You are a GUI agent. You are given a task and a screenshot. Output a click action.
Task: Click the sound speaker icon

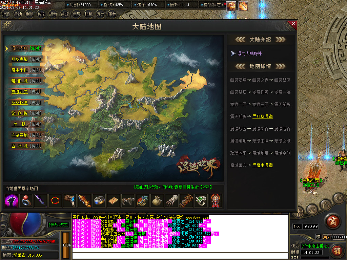(x=338, y=198)
